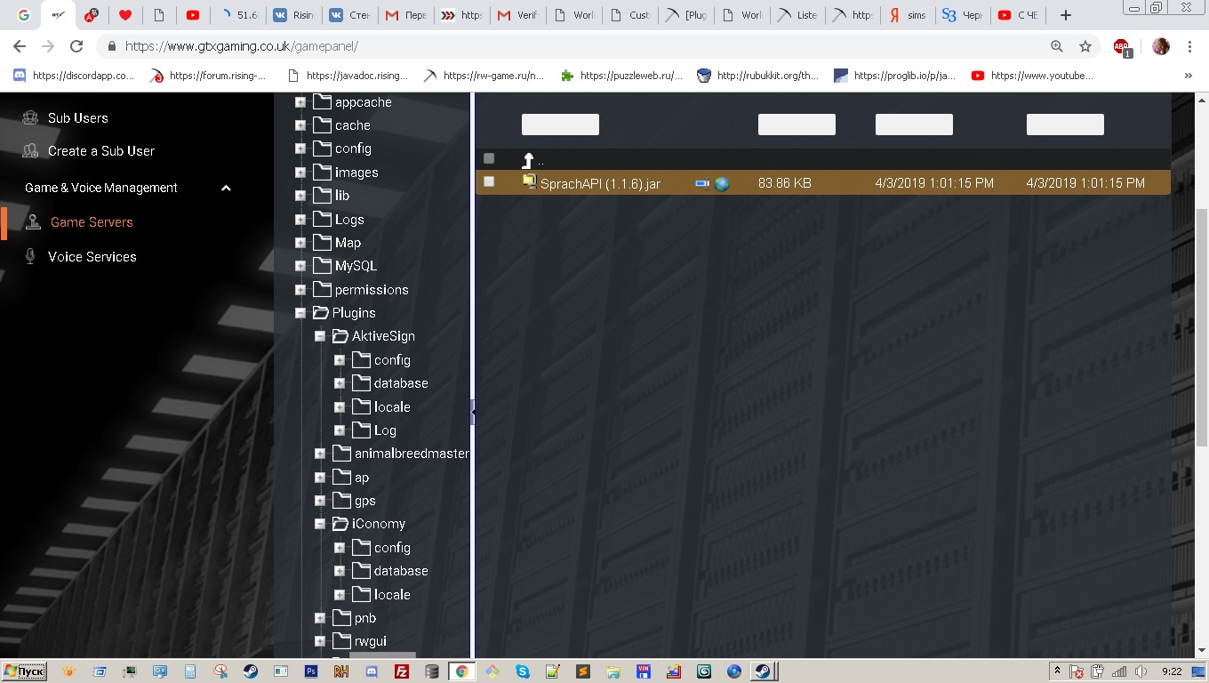
Task: Open Voice Services in the sidebar
Action: tap(92, 257)
